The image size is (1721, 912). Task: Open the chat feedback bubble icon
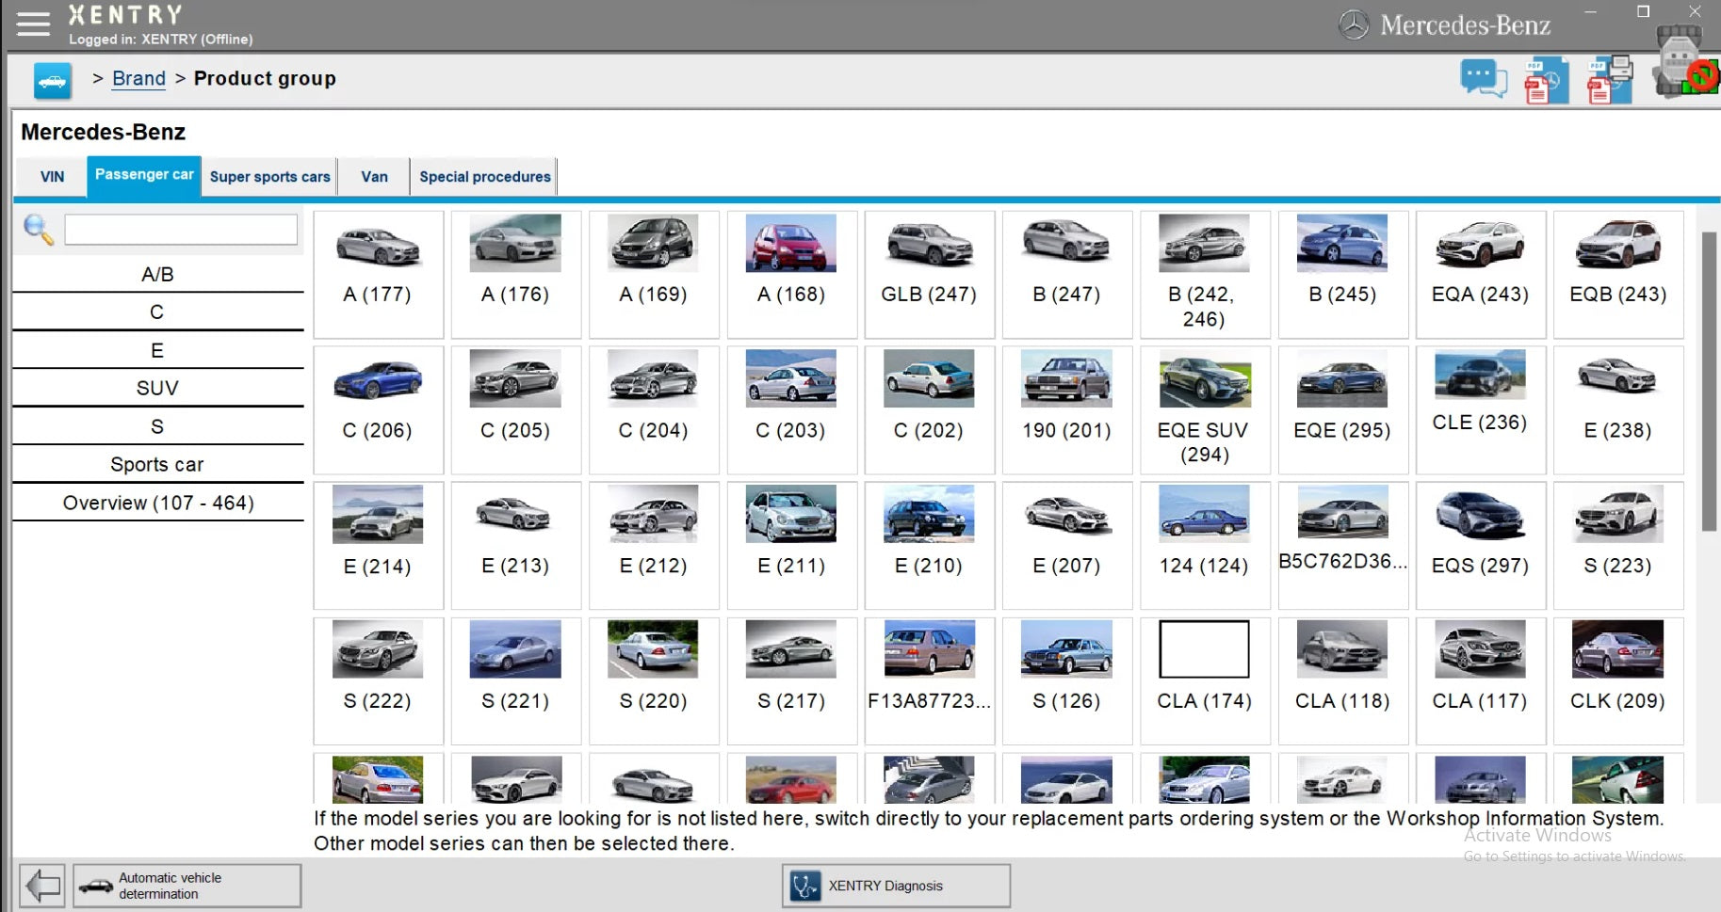[1483, 79]
